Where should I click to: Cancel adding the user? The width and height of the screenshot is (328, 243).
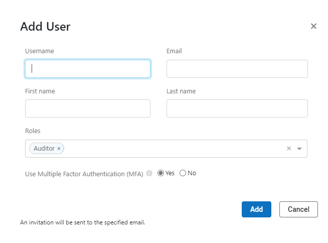[x=298, y=209]
